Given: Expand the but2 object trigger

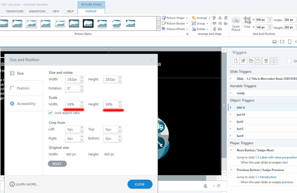Looking at the screenshot, I should (231, 122).
